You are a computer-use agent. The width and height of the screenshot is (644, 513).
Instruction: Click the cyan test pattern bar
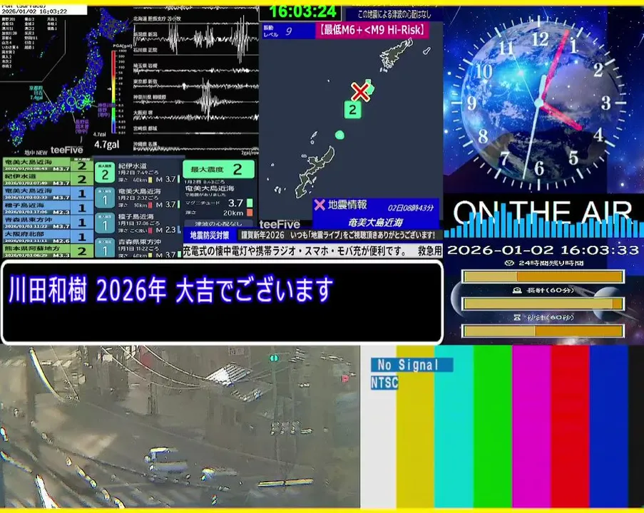click(x=454, y=426)
